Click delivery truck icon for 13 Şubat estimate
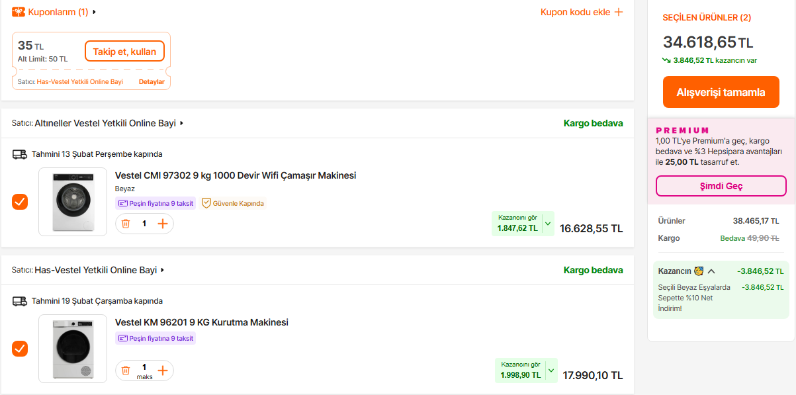Screen dimensions: 796x395 pos(20,154)
